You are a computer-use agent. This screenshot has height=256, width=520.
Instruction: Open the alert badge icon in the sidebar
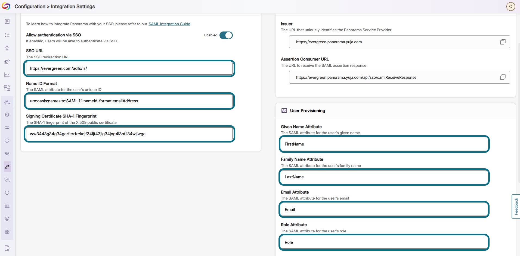point(7,141)
